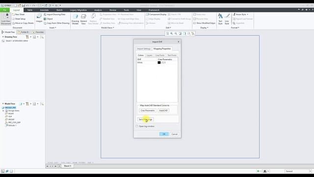Image resolution: width=314 pixels, height=177 pixels.
Task: Select the Line Fonts sub-tab
Action: 160,55
